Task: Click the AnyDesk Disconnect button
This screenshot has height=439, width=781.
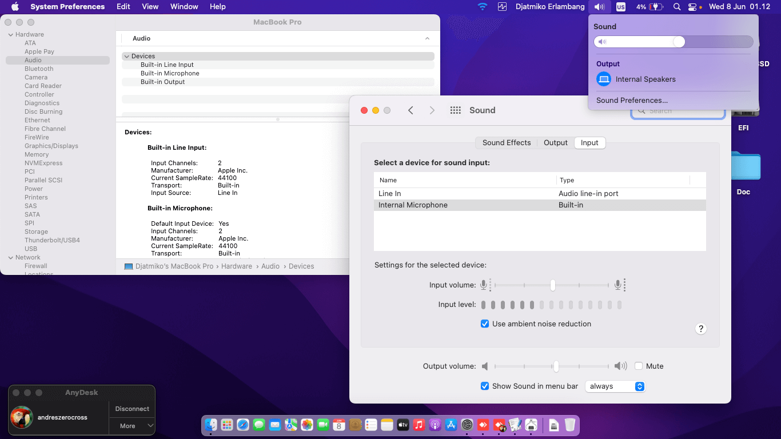Action: click(132, 409)
